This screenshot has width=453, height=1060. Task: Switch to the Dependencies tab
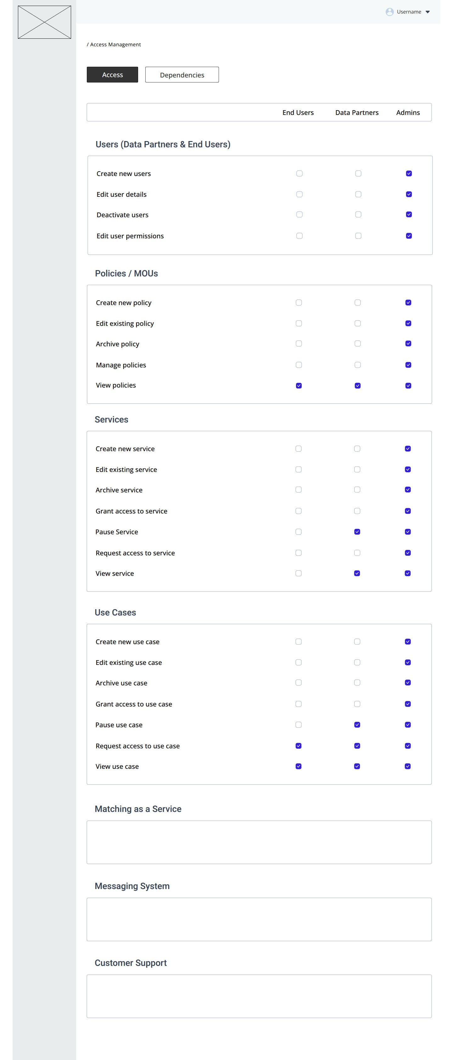pos(182,75)
